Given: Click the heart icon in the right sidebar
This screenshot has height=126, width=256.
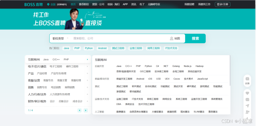Looking at the screenshot, I should click(x=247, y=93).
